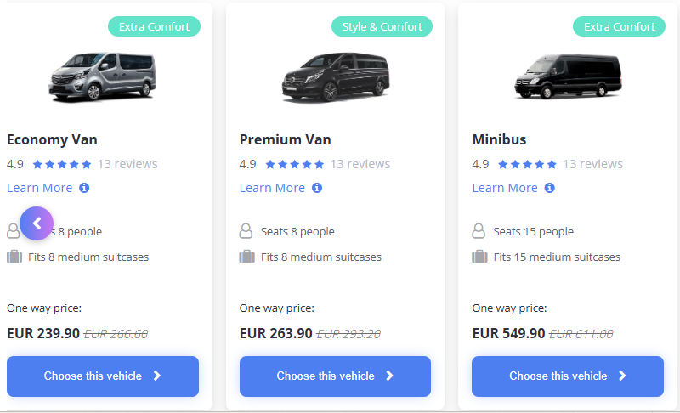Click the purple back arrow carousel button

pyautogui.click(x=37, y=223)
